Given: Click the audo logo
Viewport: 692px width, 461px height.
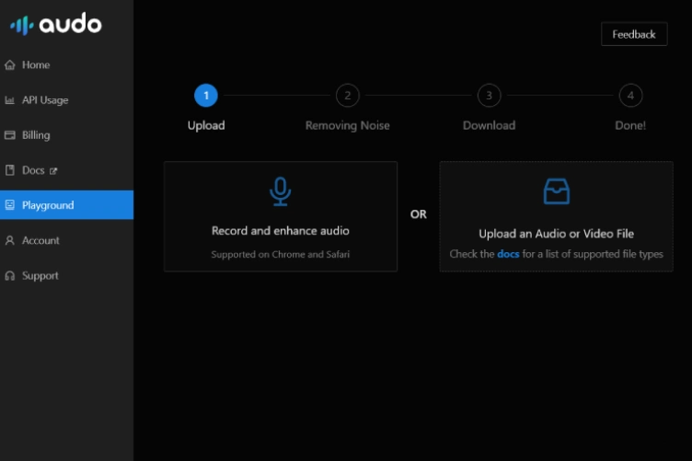Looking at the screenshot, I should [x=56, y=24].
